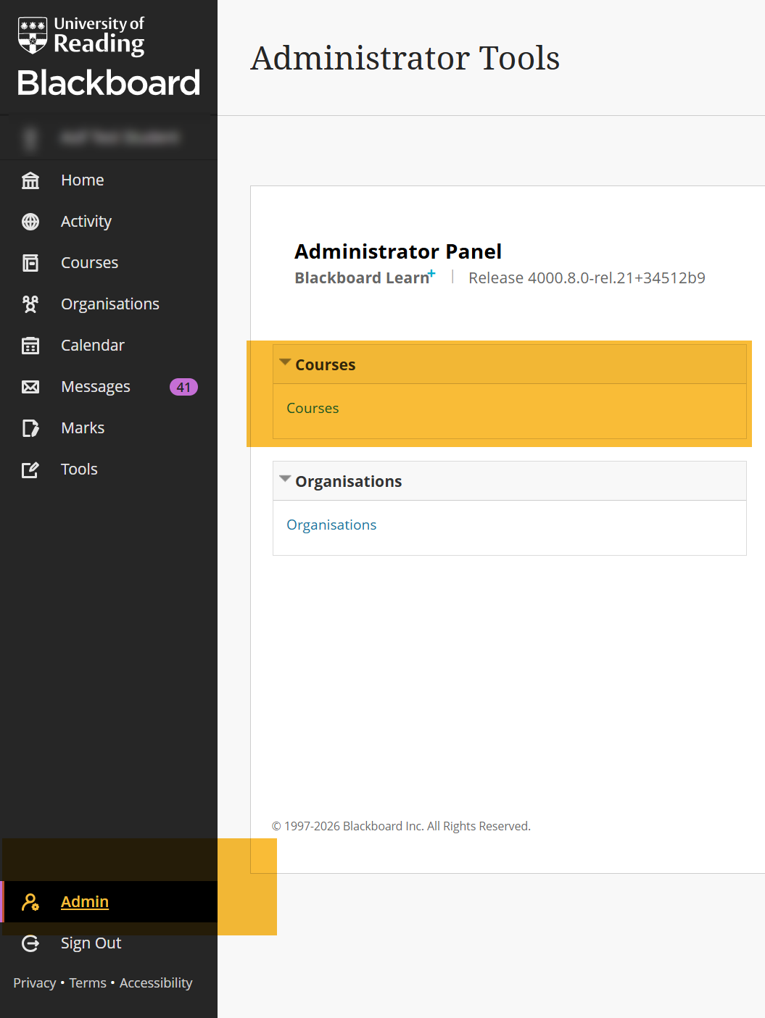Viewport: 765px width, 1018px height.
Task: Open the Admin menu item
Action: pos(84,901)
